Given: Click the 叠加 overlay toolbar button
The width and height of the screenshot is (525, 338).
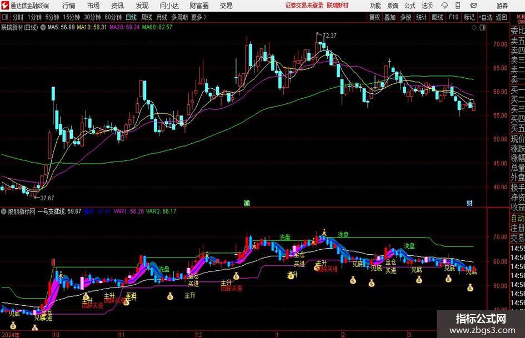Looking at the screenshot, I should coord(390,17).
